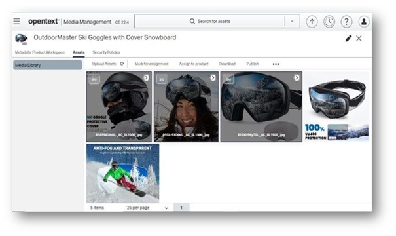Expand the search options dropdown arrow
The height and width of the screenshot is (236, 396).
(x=292, y=21)
